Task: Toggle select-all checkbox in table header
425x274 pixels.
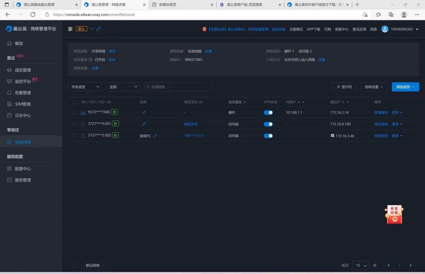Action: pyautogui.click(x=74, y=102)
